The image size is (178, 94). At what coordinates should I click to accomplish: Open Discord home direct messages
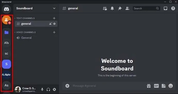pyautogui.click(x=6, y=9)
